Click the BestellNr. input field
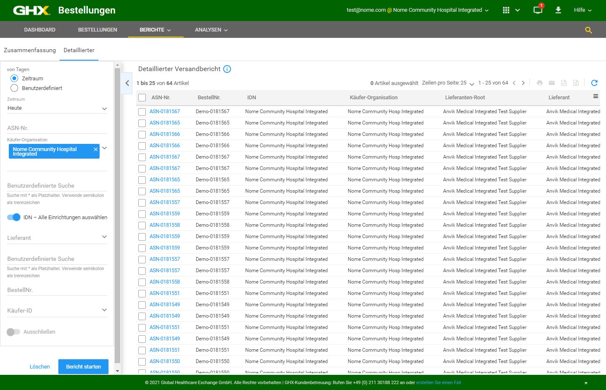Image resolution: width=606 pixels, height=390 pixels. (x=57, y=290)
